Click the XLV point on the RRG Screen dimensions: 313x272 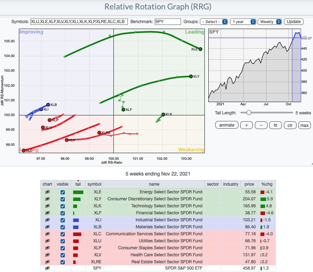coord(67,140)
